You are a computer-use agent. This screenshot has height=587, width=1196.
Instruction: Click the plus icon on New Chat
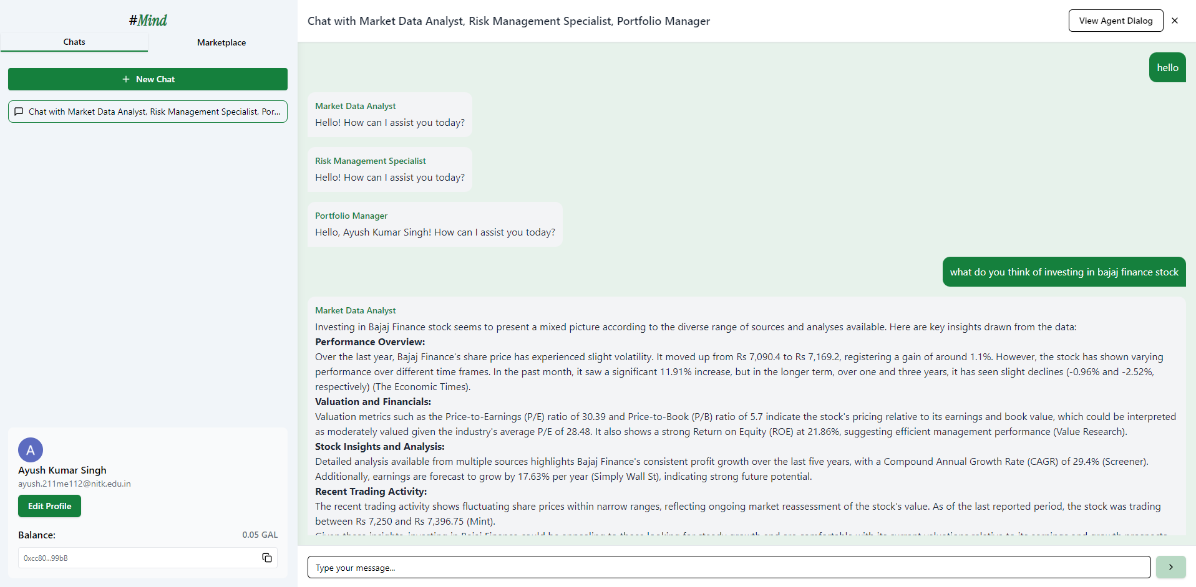point(126,79)
